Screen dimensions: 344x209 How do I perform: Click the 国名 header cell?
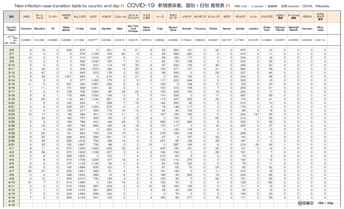pyautogui.click(x=11, y=17)
